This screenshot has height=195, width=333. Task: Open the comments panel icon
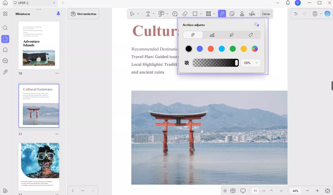coord(5,61)
